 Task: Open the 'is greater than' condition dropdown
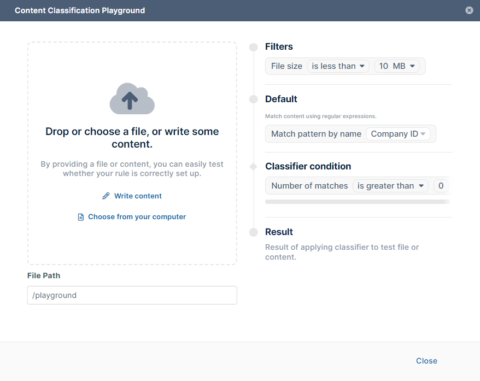tap(390, 186)
